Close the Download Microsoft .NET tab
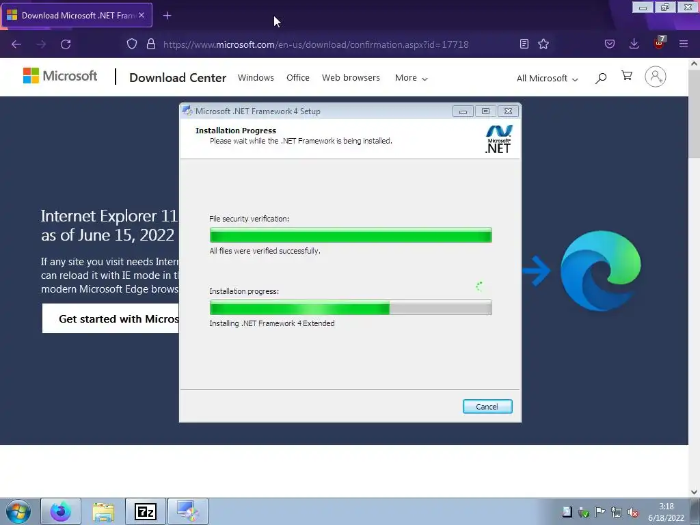The width and height of the screenshot is (700, 525). pyautogui.click(x=142, y=15)
